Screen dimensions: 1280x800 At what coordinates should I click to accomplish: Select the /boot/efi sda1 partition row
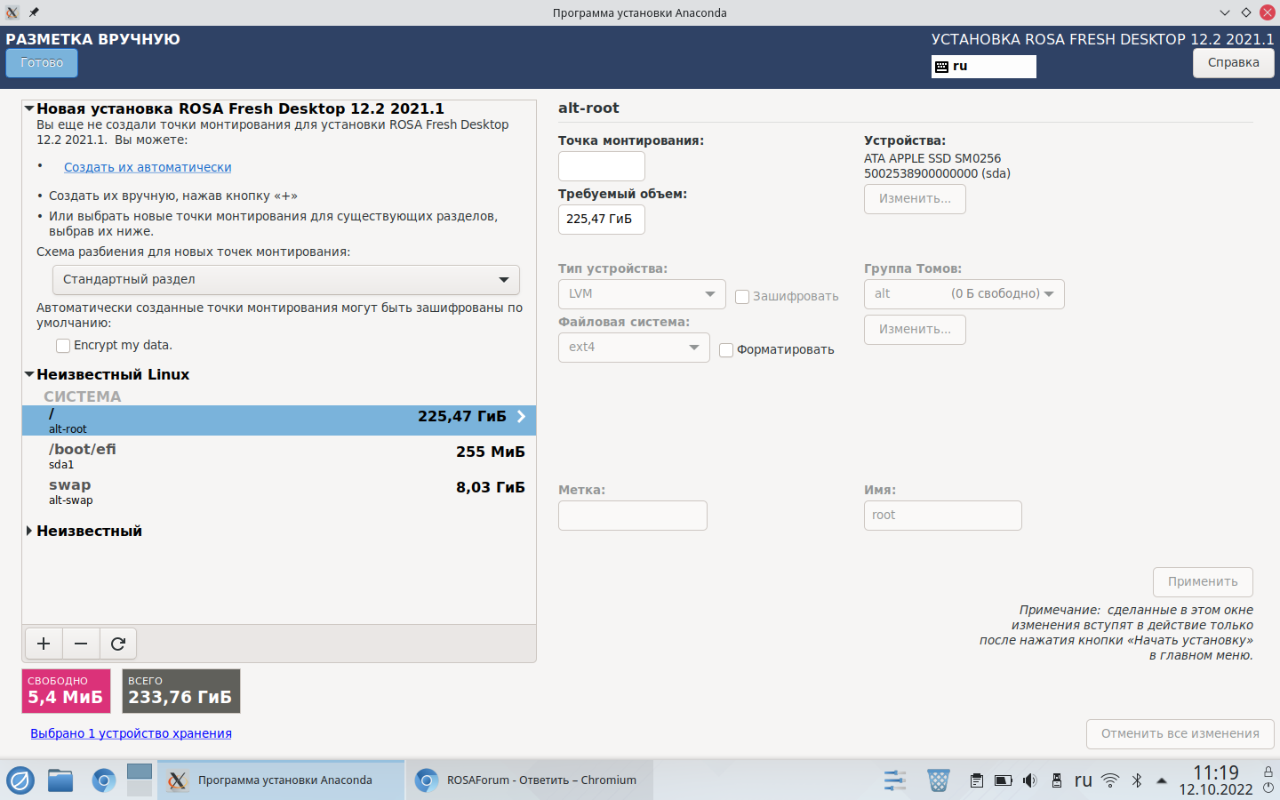[x=279, y=456]
